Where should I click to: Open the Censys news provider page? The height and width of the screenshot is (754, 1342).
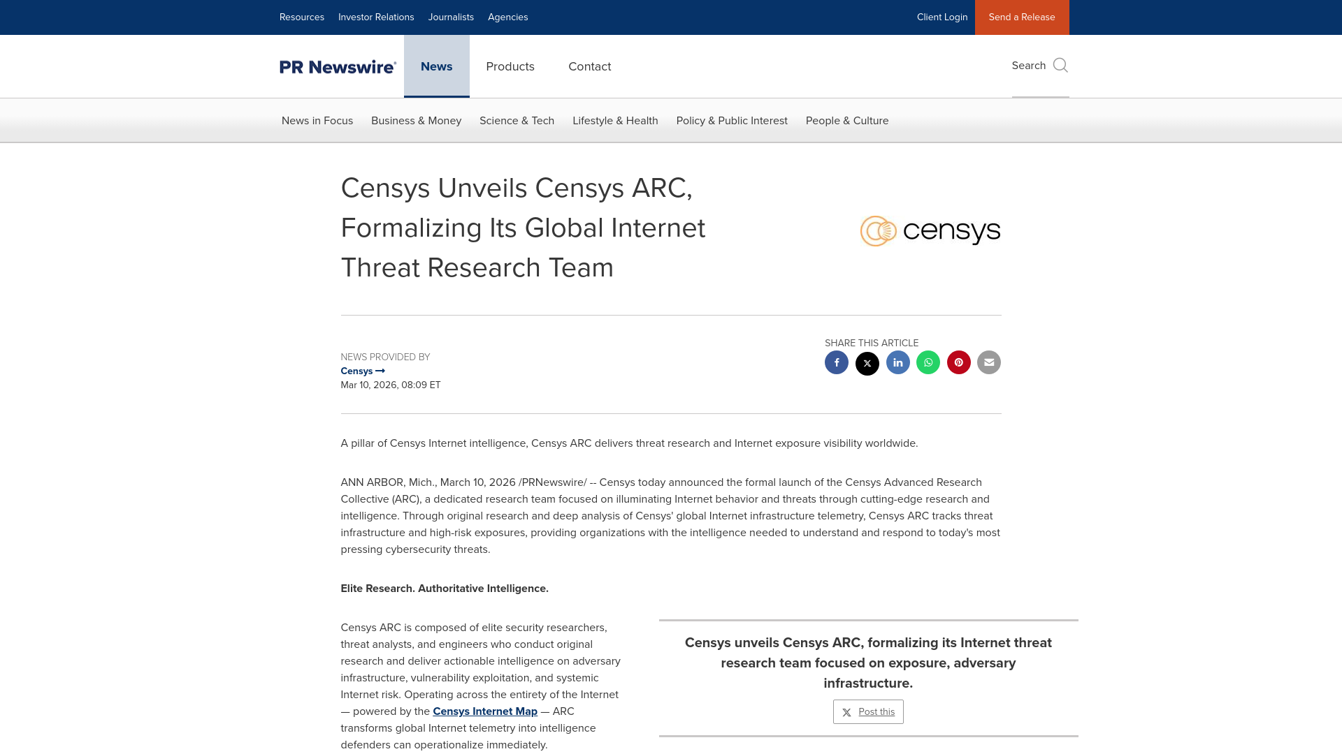[x=362, y=371]
